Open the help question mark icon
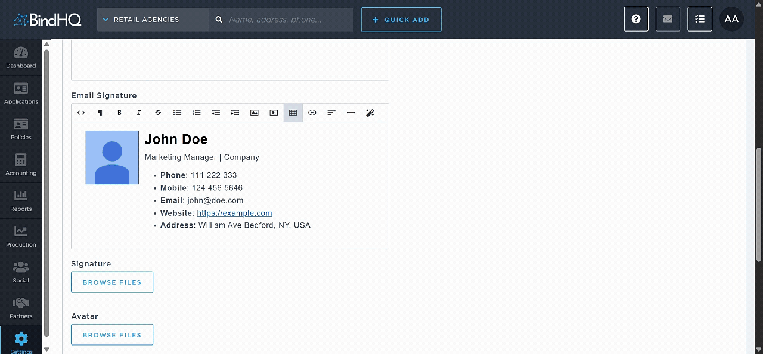This screenshot has width=763, height=354. 636,19
